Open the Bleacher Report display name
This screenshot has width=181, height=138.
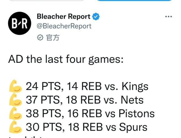point(64,16)
